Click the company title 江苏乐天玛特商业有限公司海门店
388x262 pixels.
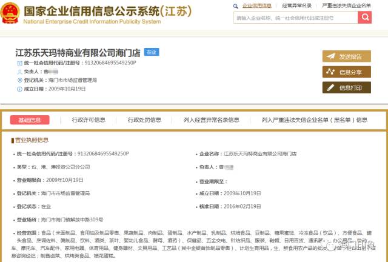click(78, 53)
